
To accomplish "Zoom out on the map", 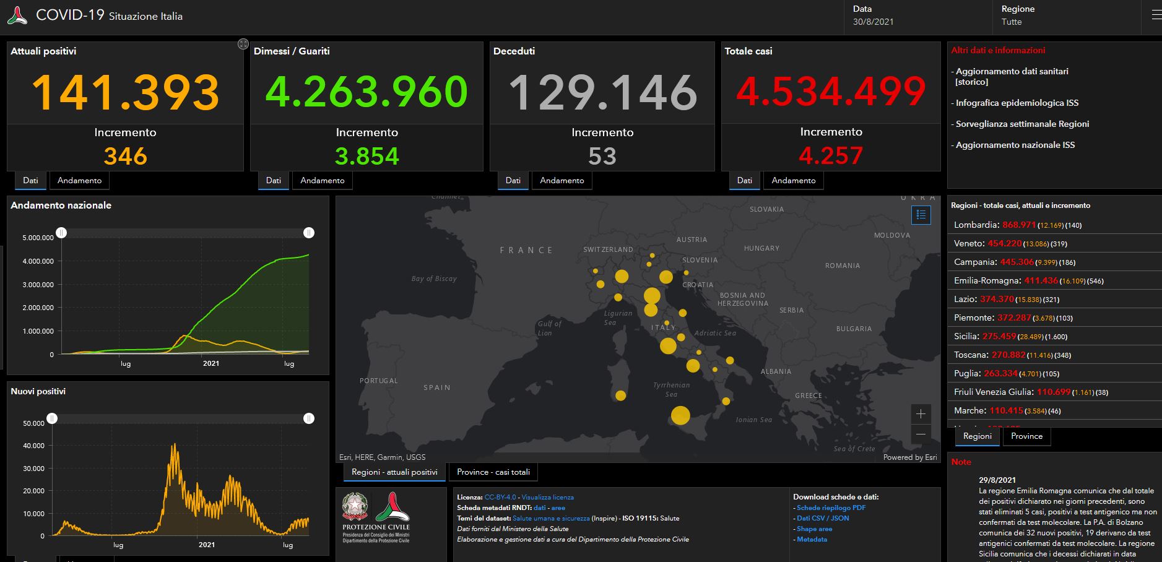I will point(921,434).
